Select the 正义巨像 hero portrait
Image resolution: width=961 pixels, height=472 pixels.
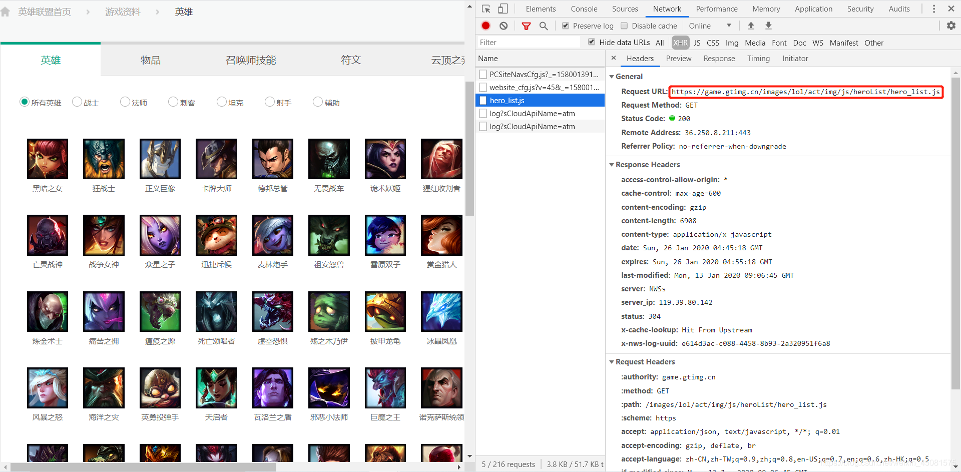(x=160, y=159)
